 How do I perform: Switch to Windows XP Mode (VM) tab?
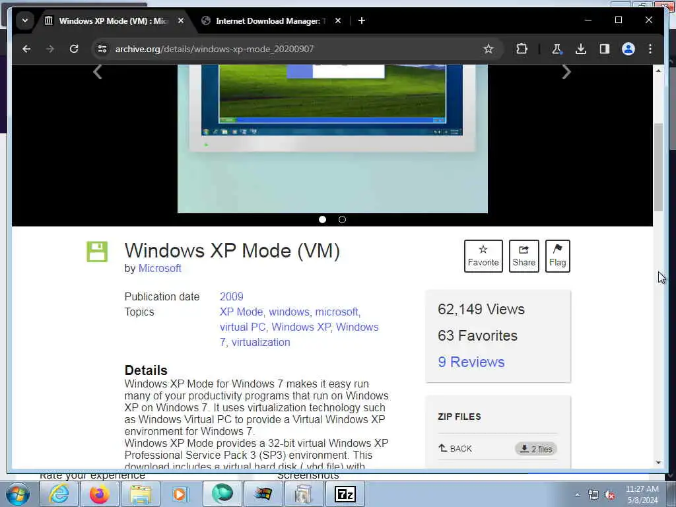pos(114,20)
